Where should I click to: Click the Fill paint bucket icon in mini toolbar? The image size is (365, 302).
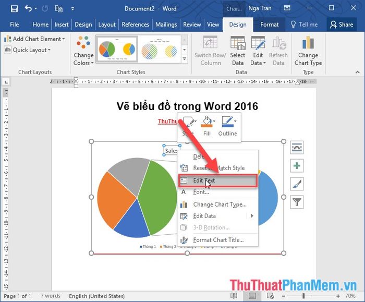[206, 122]
